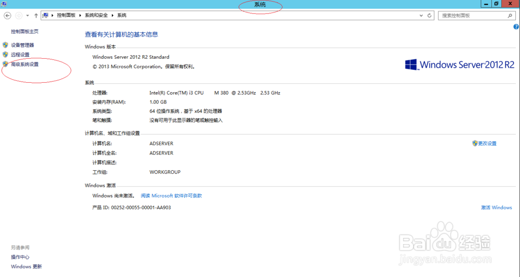Select 系统和安全 in the breadcrumb
This screenshot has width=520, height=277.
pos(96,15)
